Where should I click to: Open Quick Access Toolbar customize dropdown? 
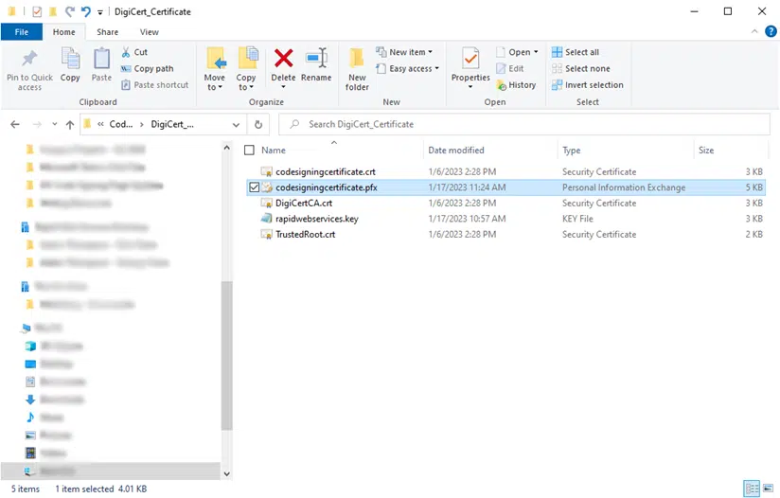(x=100, y=12)
